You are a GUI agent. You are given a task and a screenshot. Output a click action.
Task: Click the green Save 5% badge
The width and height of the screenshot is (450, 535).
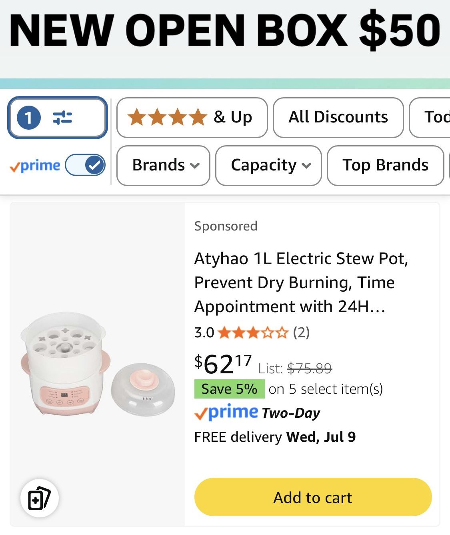(229, 389)
